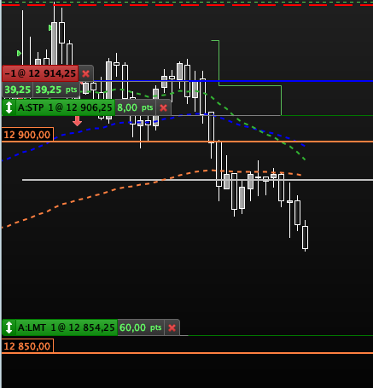Click the green 39,25 profit value

[x=17, y=90]
